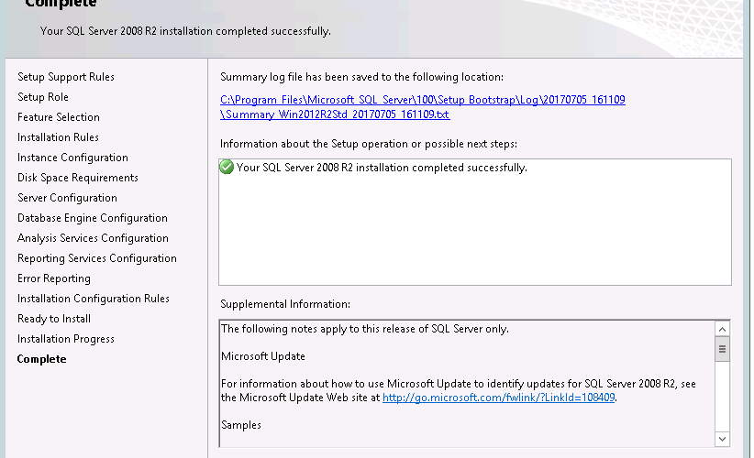The height and width of the screenshot is (458, 754).
Task: Select the Installation Rules step
Action: 58,137
